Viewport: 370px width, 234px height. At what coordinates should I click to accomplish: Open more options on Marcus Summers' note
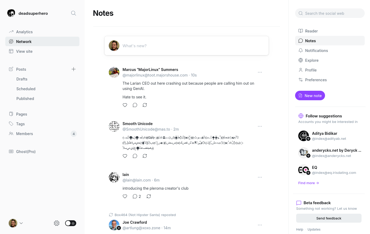tap(260, 72)
